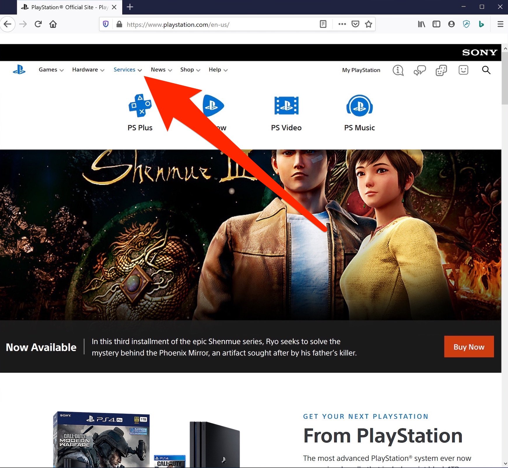This screenshot has height=468, width=508.
Task: Open the shield extension icon in toolbar
Action: pyautogui.click(x=466, y=24)
